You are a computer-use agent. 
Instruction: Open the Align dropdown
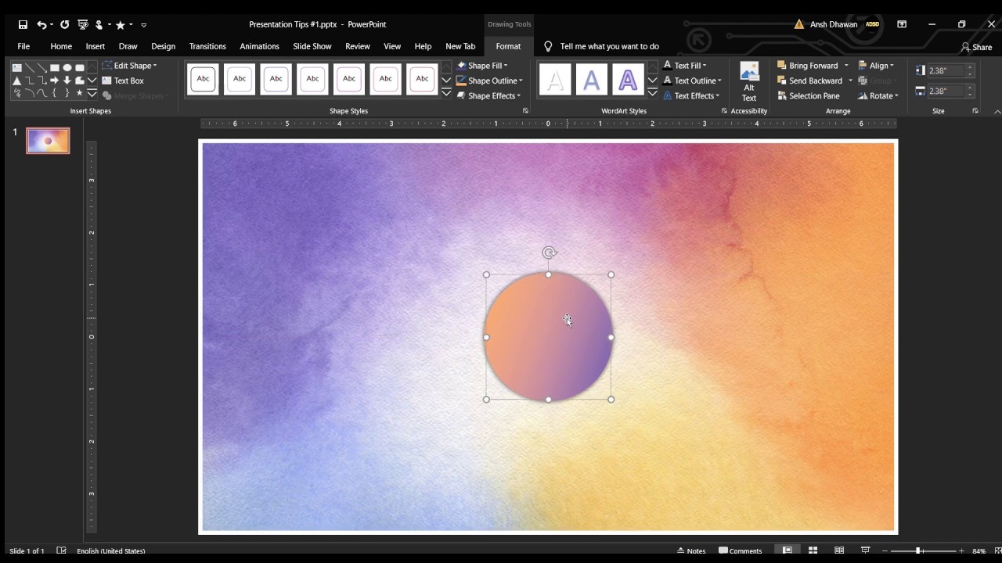pyautogui.click(x=876, y=66)
